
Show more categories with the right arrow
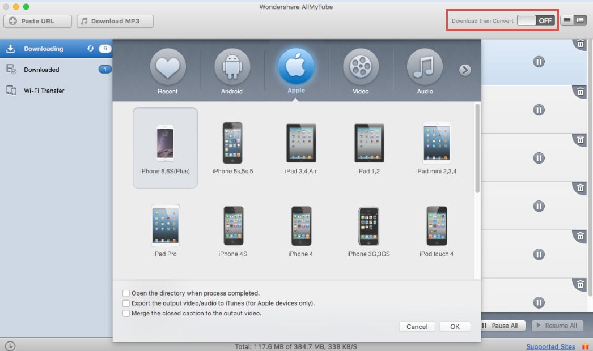465,70
